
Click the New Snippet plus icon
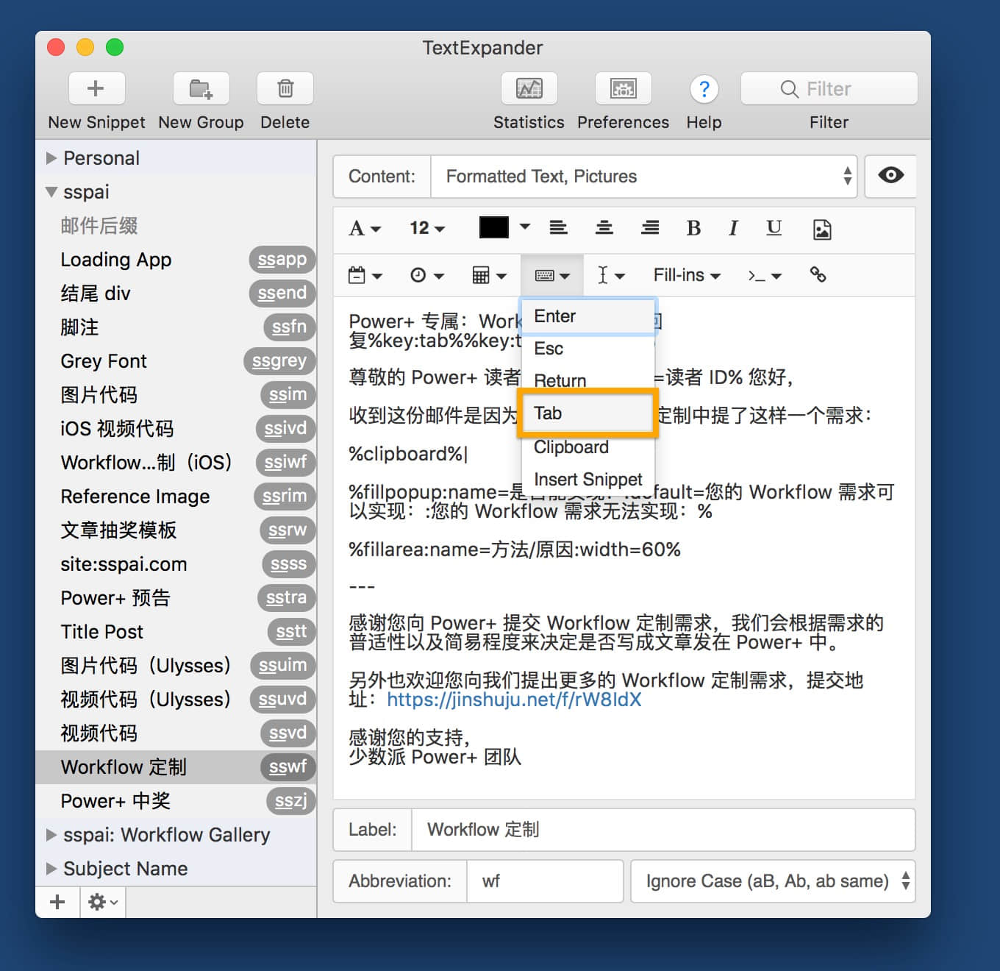[96, 89]
